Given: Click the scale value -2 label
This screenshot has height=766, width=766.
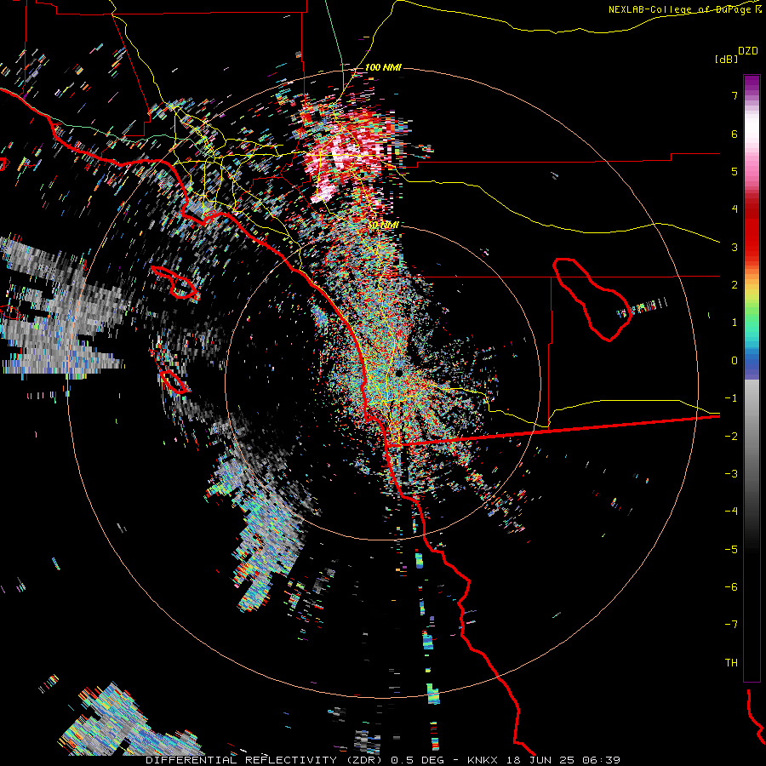Looking at the screenshot, I should coord(731,436).
